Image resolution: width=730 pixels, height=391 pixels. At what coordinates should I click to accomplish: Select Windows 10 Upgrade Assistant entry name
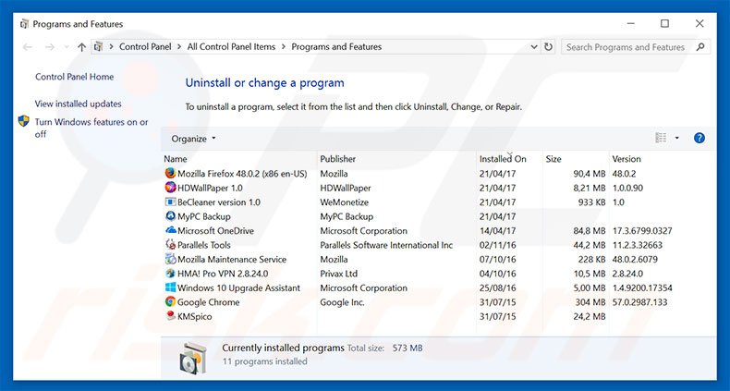click(x=238, y=287)
